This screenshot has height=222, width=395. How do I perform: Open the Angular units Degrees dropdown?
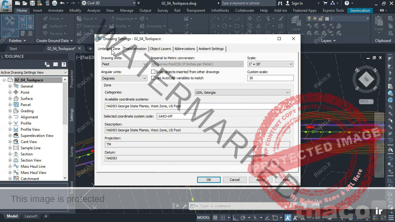pos(124,78)
